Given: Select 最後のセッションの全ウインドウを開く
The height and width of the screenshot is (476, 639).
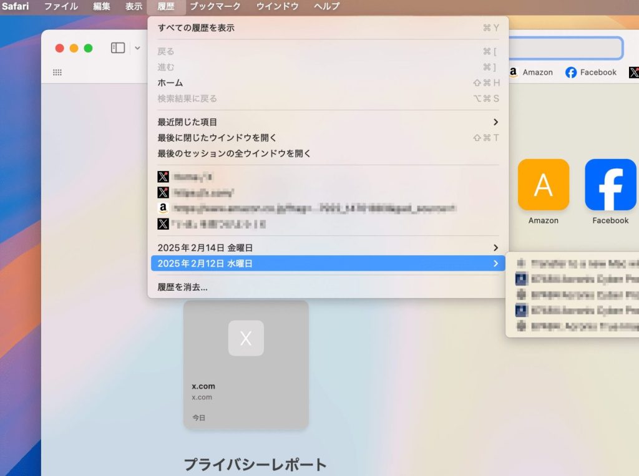Looking at the screenshot, I should [x=328, y=153].
